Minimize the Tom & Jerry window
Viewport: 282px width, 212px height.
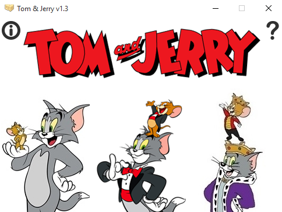pyautogui.click(x=216, y=8)
